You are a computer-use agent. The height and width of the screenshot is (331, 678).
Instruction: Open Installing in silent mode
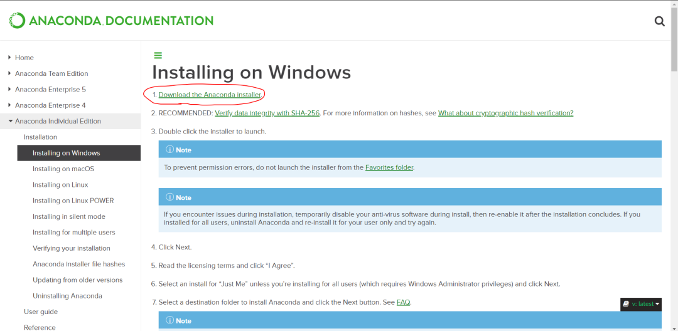point(69,217)
